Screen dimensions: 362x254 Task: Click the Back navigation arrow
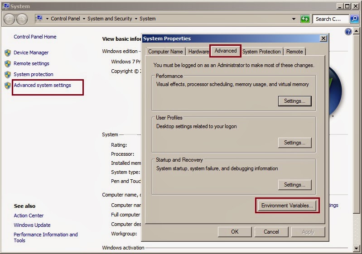10,19
